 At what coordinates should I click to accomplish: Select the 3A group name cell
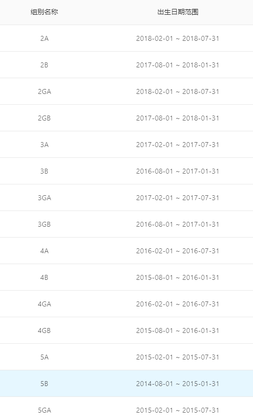(44, 145)
